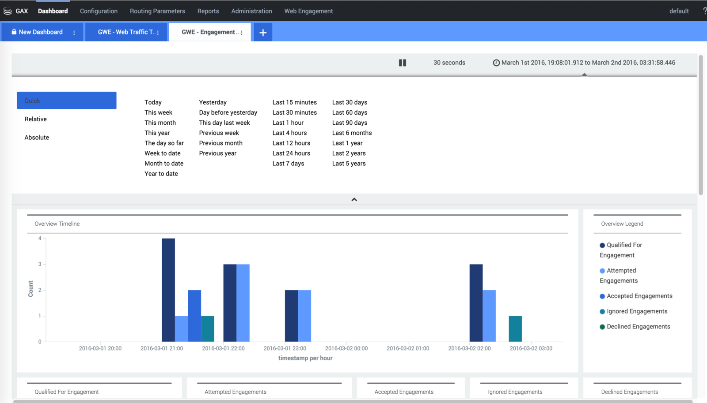Screen dimensions: 707x403
Task: Add a new dashboard tab with plus icon
Action: pos(262,33)
